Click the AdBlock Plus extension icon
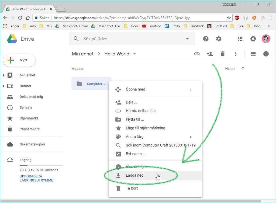 (x=237, y=18)
